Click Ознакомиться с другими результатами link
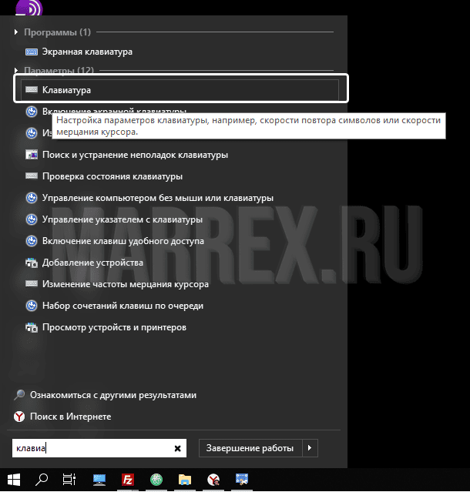The width and height of the screenshot is (470, 492). coord(113,395)
